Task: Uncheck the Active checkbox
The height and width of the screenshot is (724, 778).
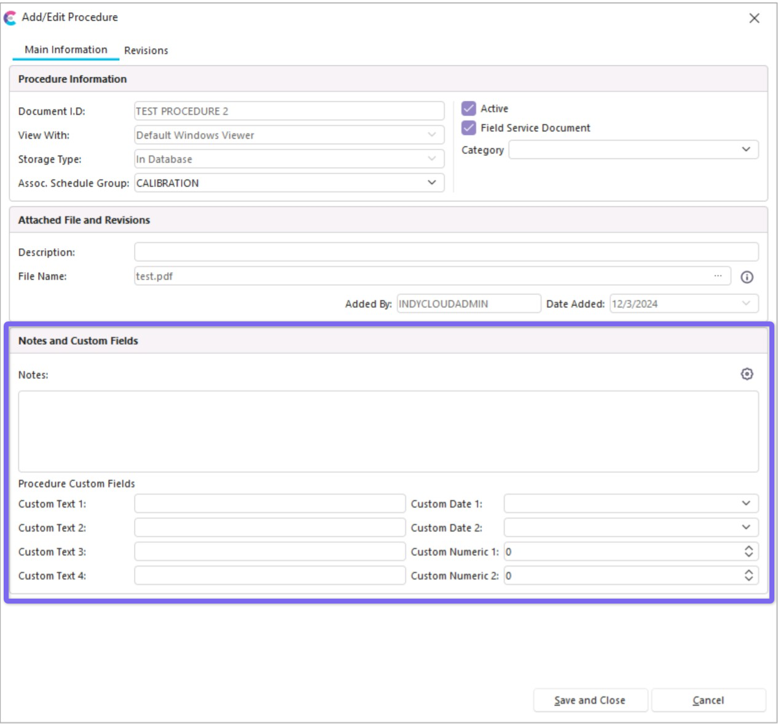Action: click(x=469, y=109)
